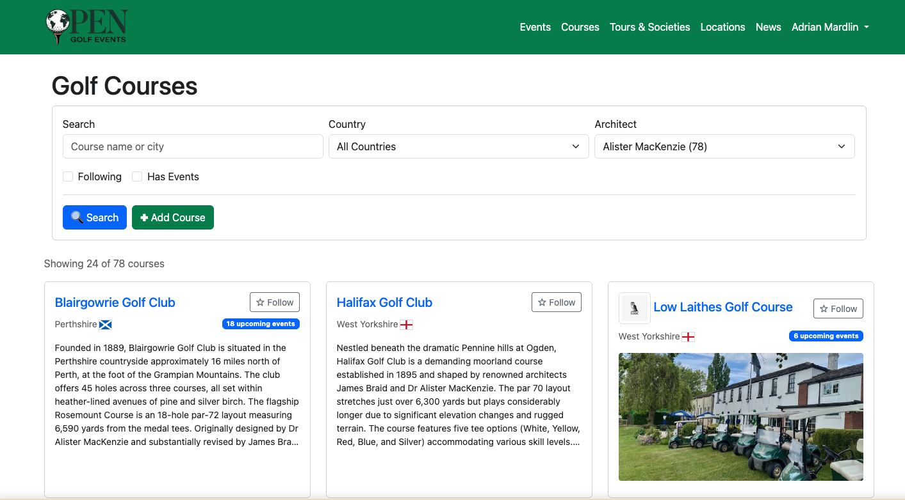The height and width of the screenshot is (500, 905).
Task: Click the Open Golf Events logo
Action: (x=86, y=27)
